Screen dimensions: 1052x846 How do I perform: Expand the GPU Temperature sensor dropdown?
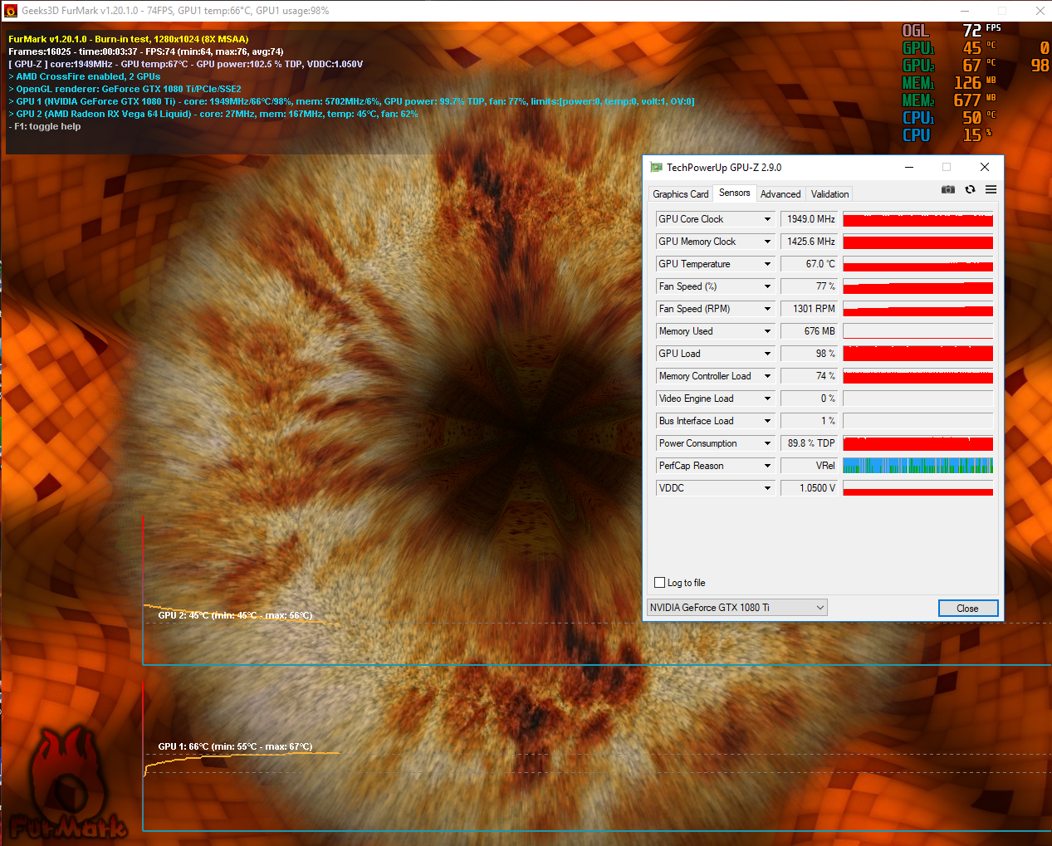point(767,264)
